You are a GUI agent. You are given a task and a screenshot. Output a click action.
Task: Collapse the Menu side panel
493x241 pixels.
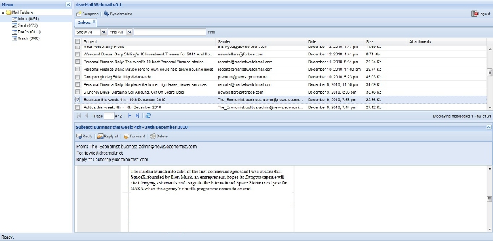tap(68, 5)
